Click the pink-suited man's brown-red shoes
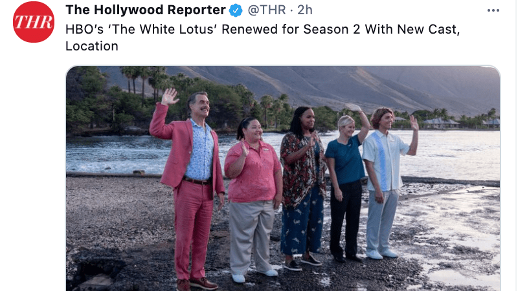This screenshot has height=291, width=518. click(197, 285)
